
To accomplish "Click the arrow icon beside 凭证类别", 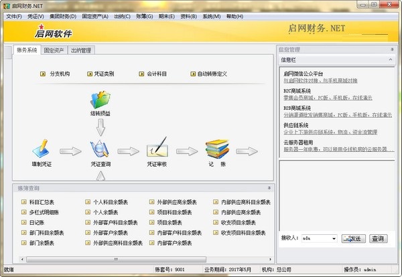I will coord(90,74).
